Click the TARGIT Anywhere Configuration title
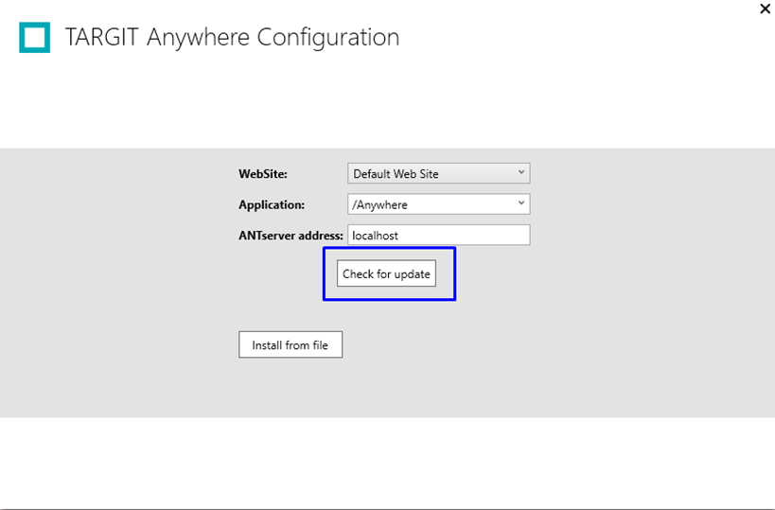 [232, 37]
